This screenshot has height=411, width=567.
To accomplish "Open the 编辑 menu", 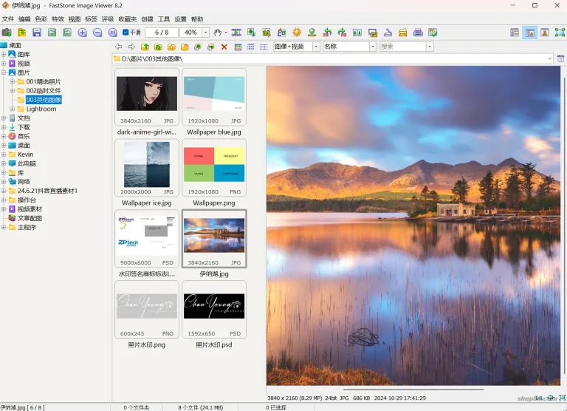I will [x=24, y=19].
